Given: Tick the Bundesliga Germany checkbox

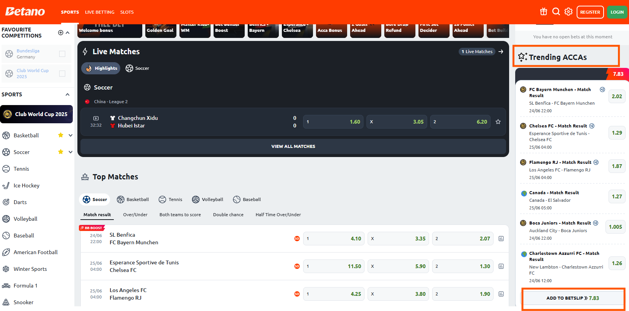Looking at the screenshot, I should tap(62, 54).
